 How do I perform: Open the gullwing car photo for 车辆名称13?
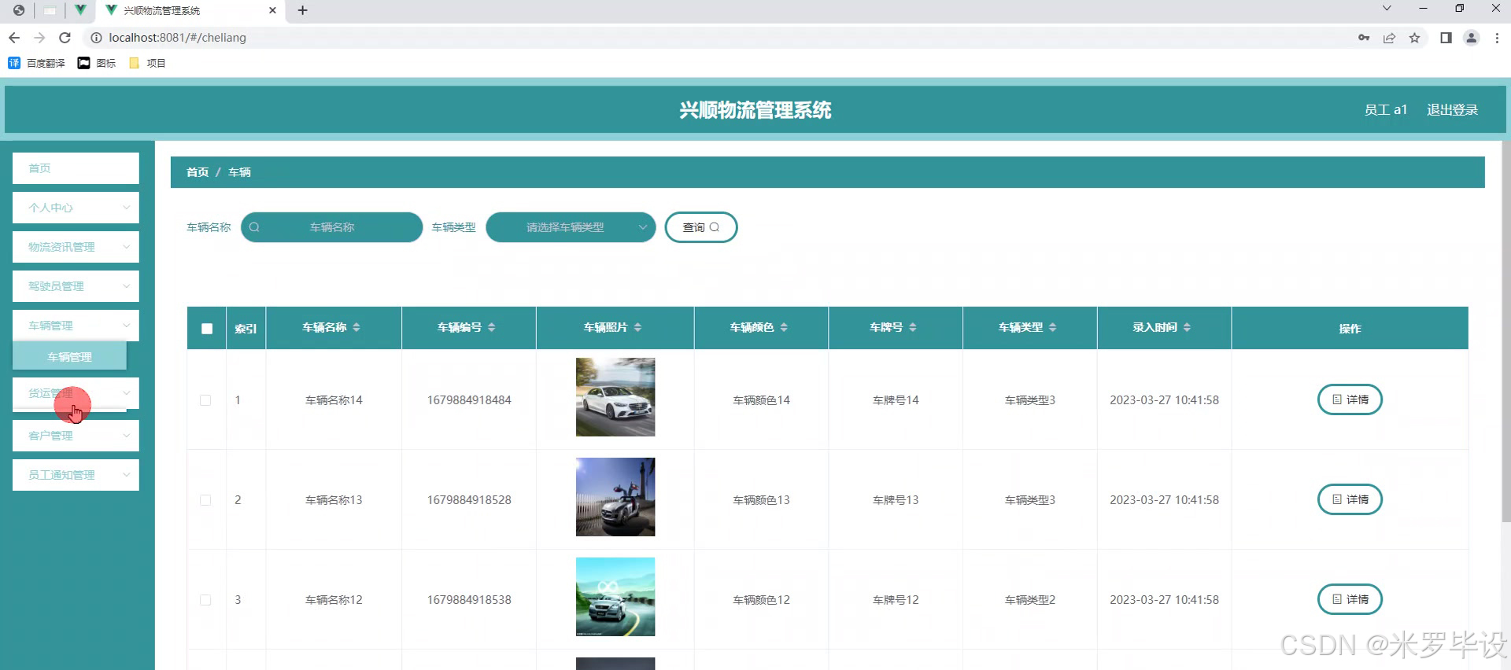615,497
